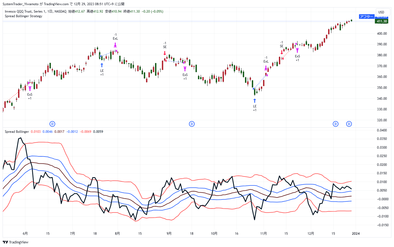The height and width of the screenshot is (247, 394).
Task: Click the Spread Bollinger indicator name
Action: (x=17, y=132)
